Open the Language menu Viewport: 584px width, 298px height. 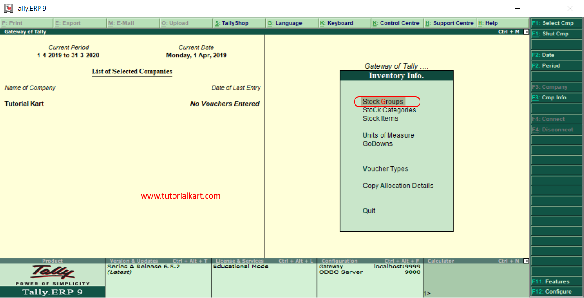click(x=291, y=23)
